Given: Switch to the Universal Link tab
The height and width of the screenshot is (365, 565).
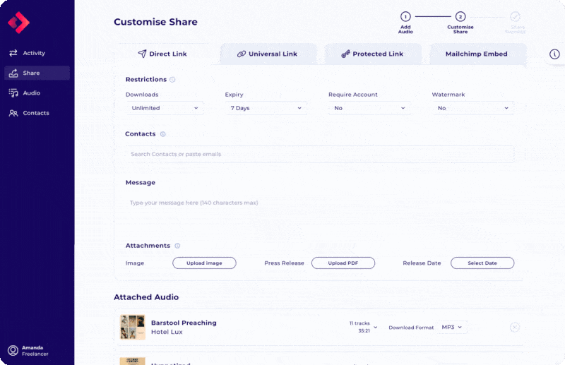Looking at the screenshot, I should pyautogui.click(x=268, y=54).
